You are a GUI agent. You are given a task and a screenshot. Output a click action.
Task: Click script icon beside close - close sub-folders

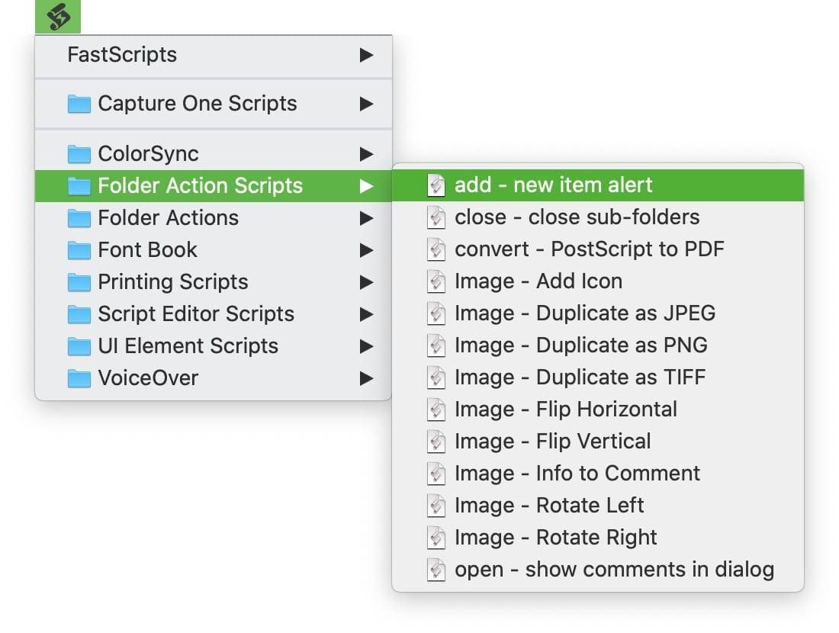tap(436, 218)
